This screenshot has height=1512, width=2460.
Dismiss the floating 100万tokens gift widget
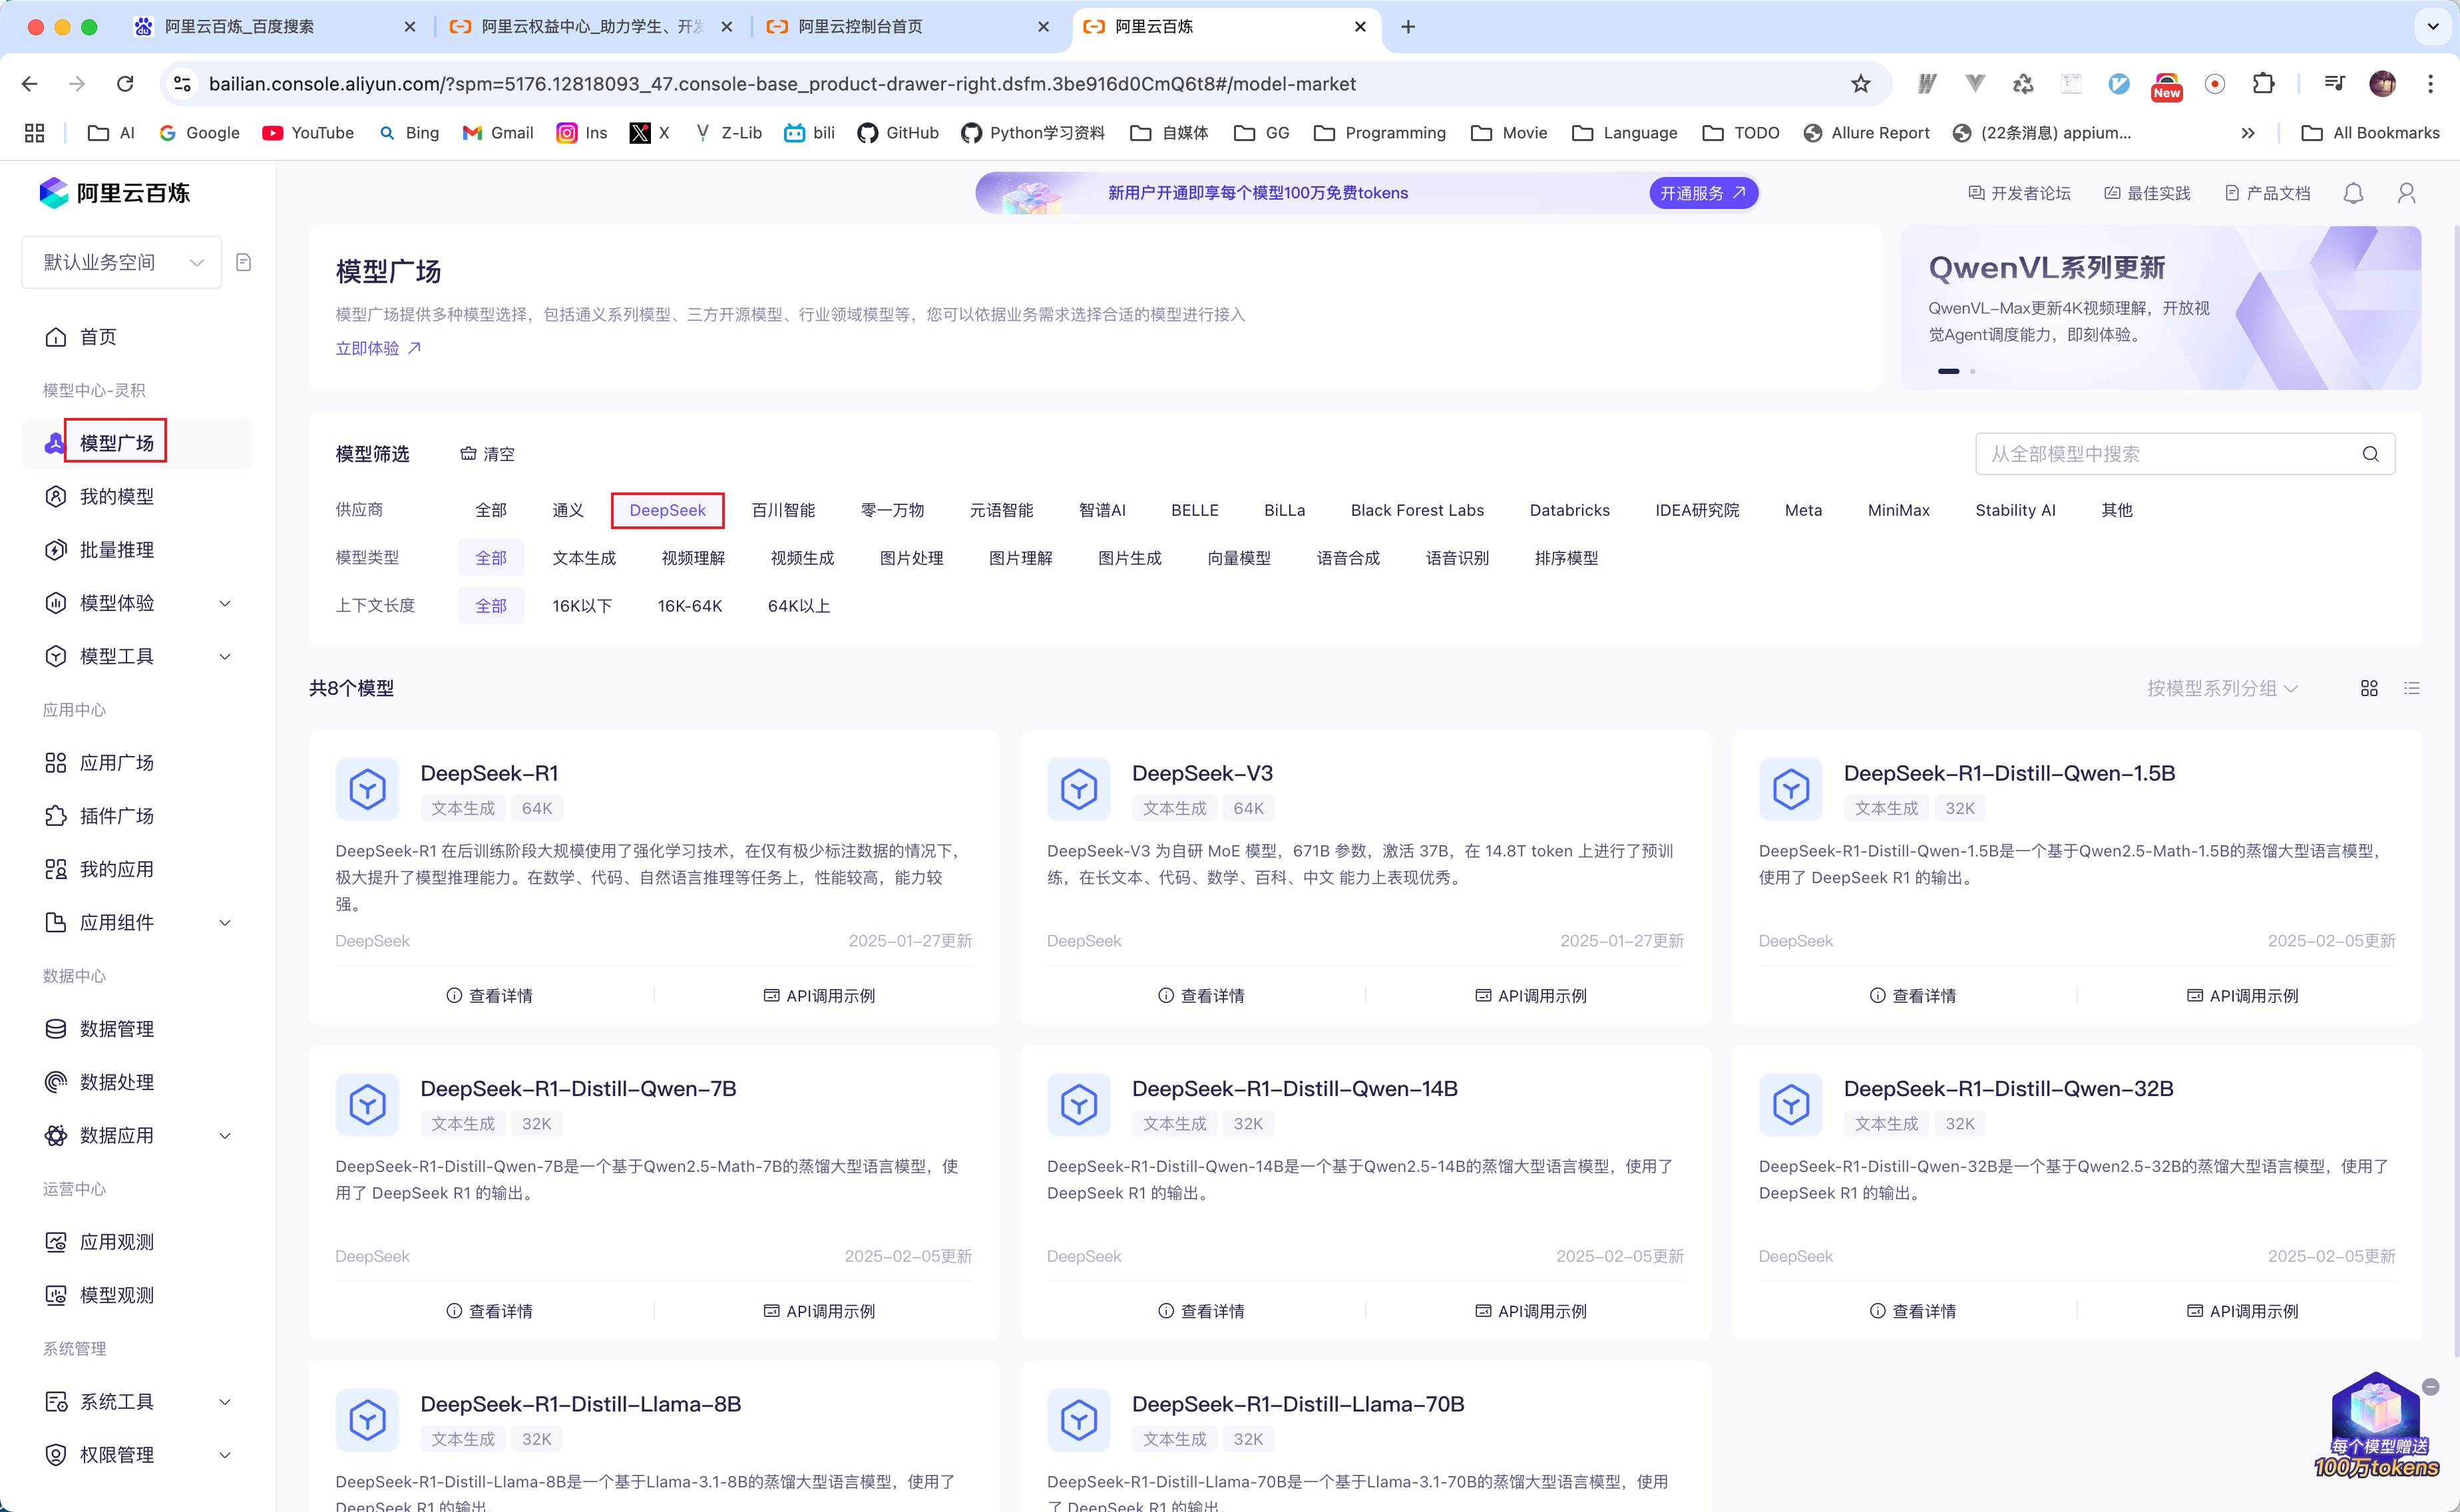(2430, 1386)
